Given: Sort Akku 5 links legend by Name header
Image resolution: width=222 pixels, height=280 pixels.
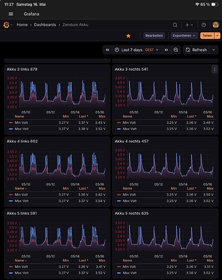Looking at the screenshot, I should (x=21, y=260).
